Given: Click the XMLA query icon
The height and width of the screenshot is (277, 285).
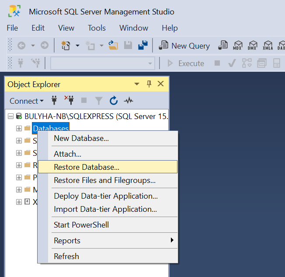Looking at the screenshot, I should pyautogui.click(x=268, y=46).
